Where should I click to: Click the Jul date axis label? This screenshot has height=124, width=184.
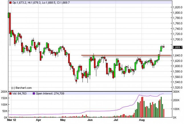[116, 120]
